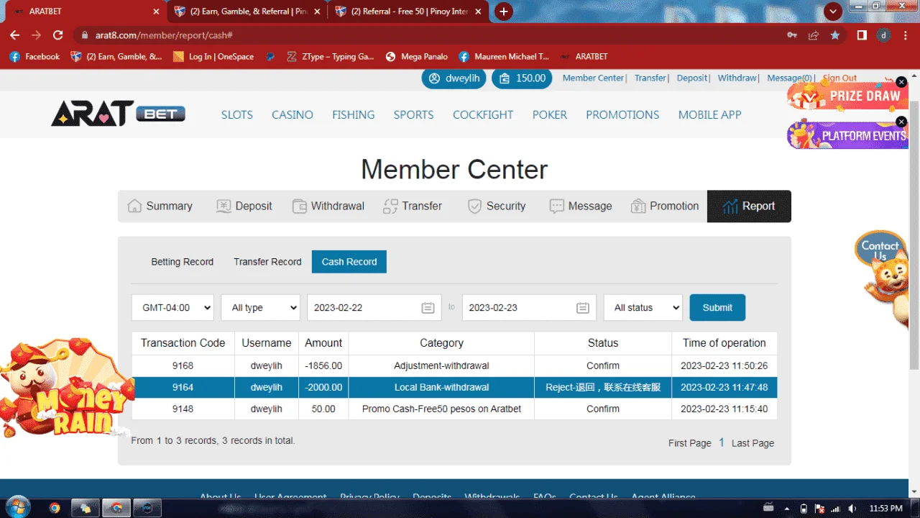Open the ARATBET bookmark in bookmarks bar
Image resolution: width=920 pixels, height=518 pixels.
(x=584, y=56)
